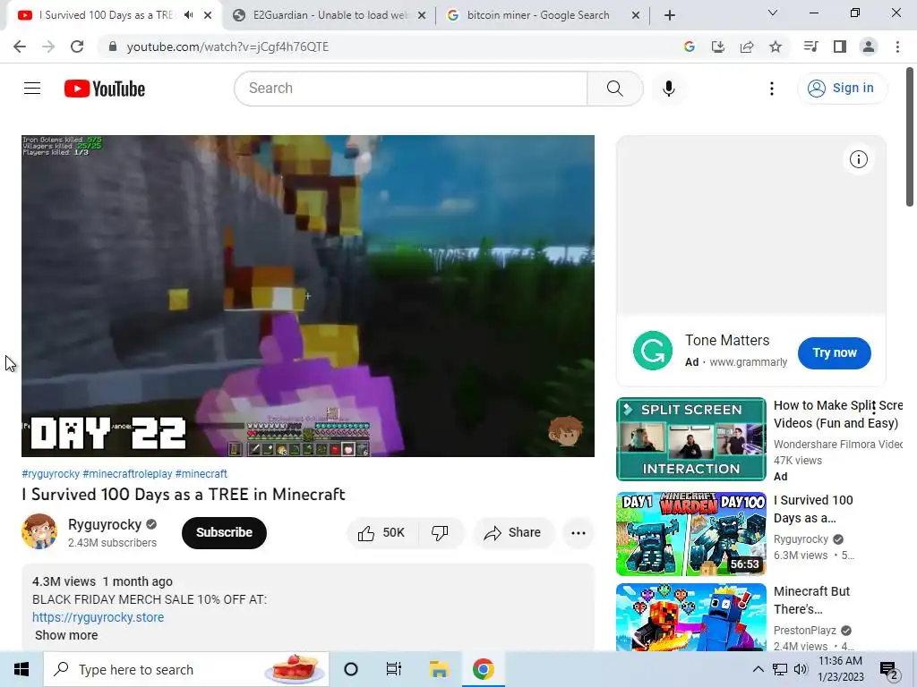This screenshot has width=917, height=687.
Task: Show hidden tray icons chevron
Action: pos(758,669)
